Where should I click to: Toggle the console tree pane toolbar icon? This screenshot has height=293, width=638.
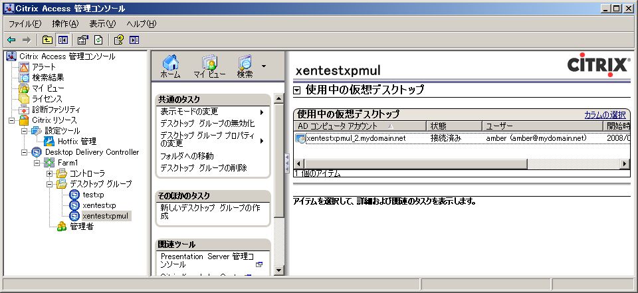[62, 40]
